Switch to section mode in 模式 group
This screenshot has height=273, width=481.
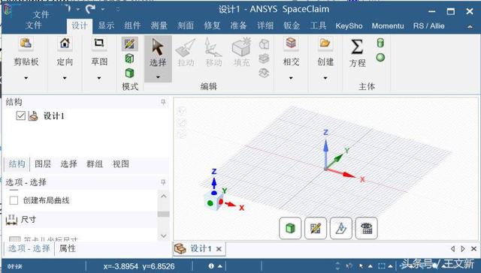(x=129, y=58)
